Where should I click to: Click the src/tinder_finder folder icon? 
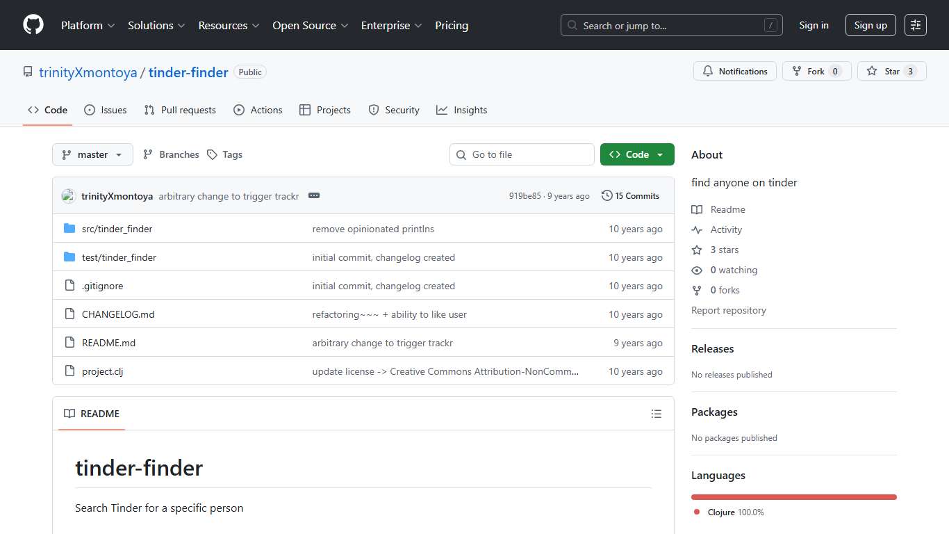click(69, 229)
